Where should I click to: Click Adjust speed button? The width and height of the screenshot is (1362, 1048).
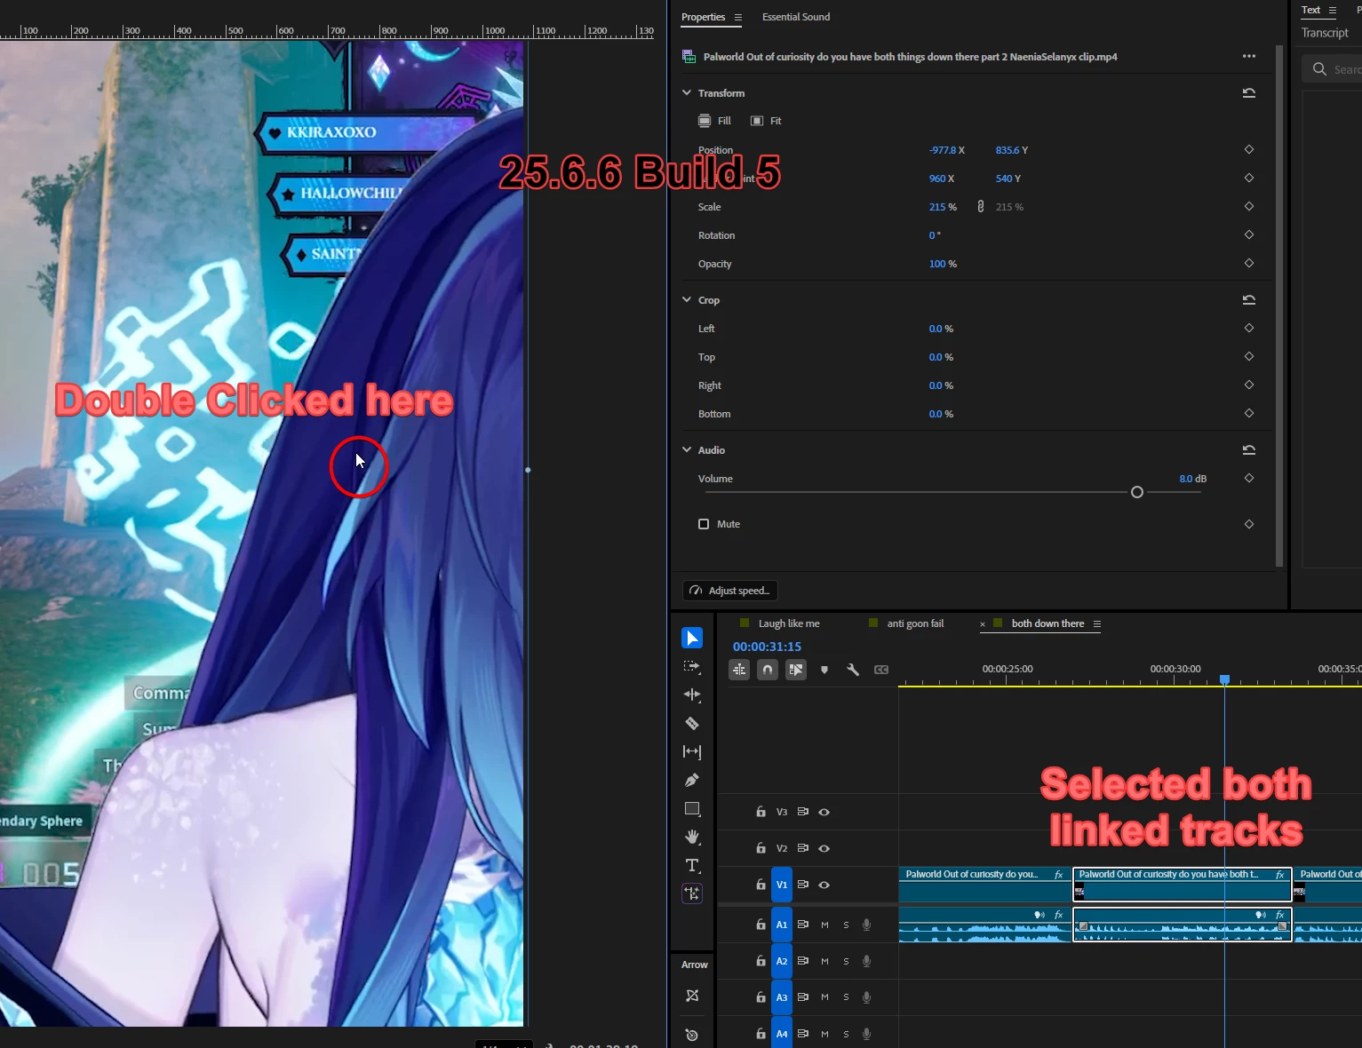pyautogui.click(x=730, y=591)
